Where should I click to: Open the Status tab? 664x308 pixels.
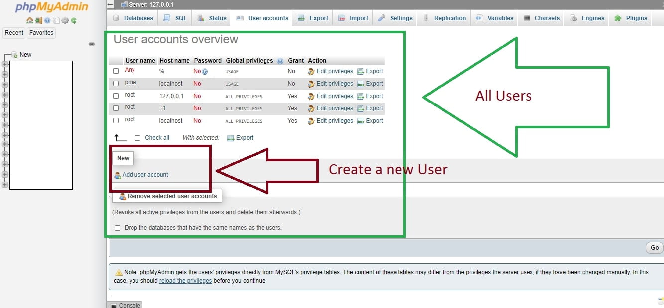click(212, 18)
